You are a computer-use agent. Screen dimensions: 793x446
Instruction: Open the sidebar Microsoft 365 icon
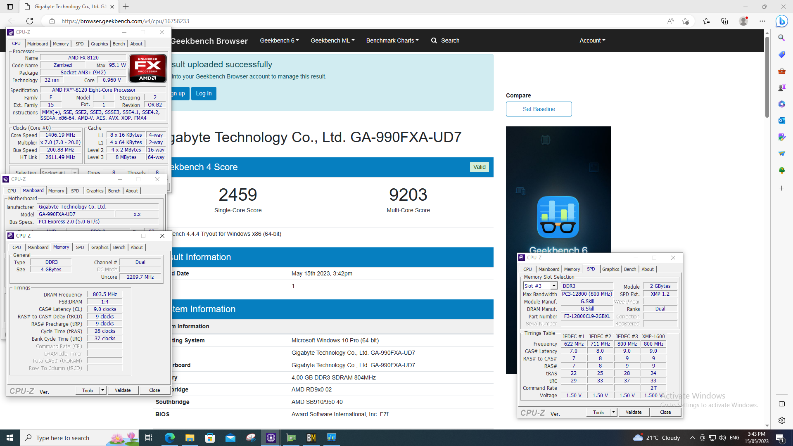click(781, 104)
